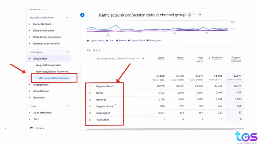
Task: Click the Engaged sessions column header text
Action: [236, 59]
